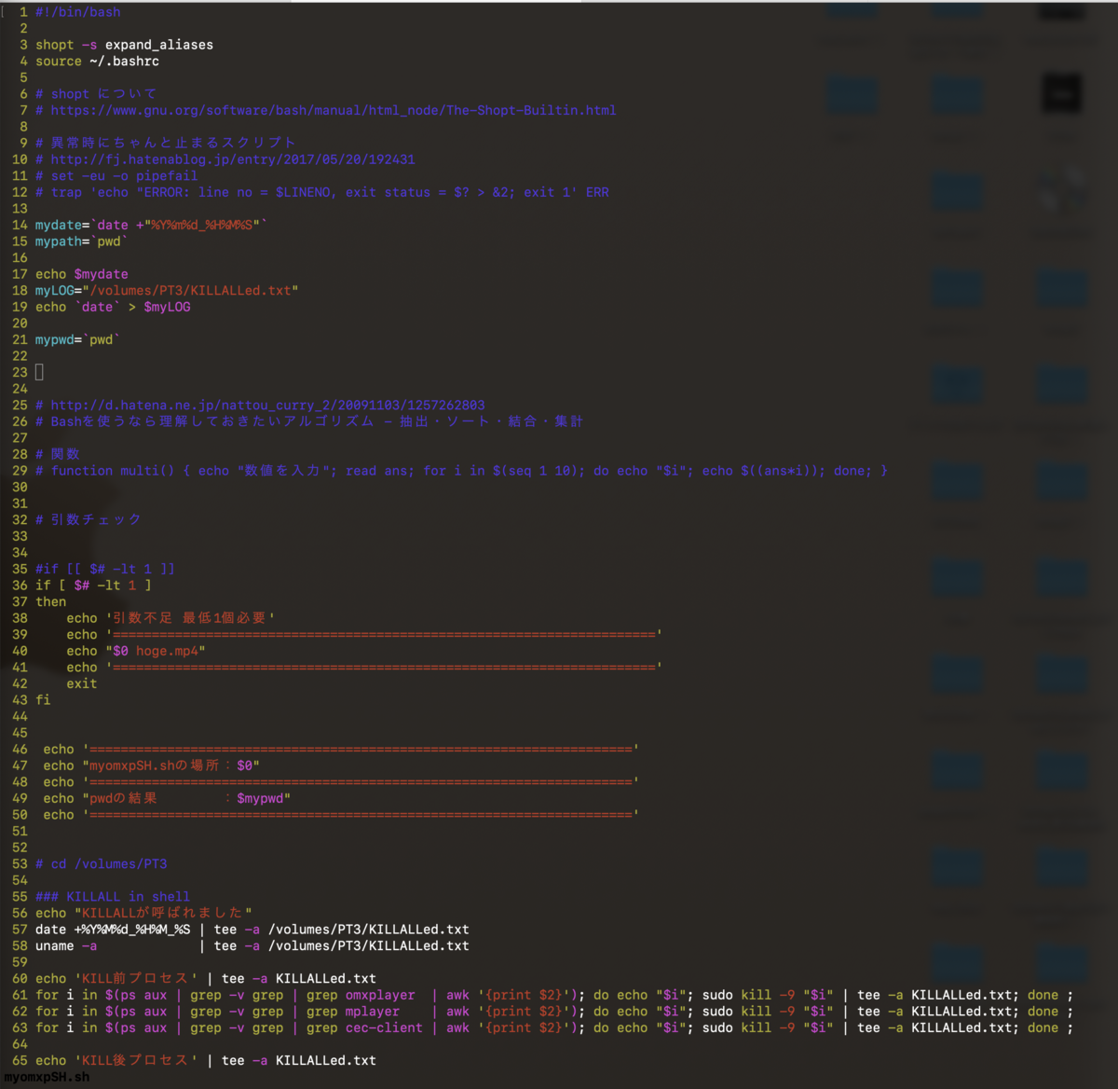Click the "exit" command on line 42
This screenshot has height=1089, width=1118.
click(x=81, y=683)
